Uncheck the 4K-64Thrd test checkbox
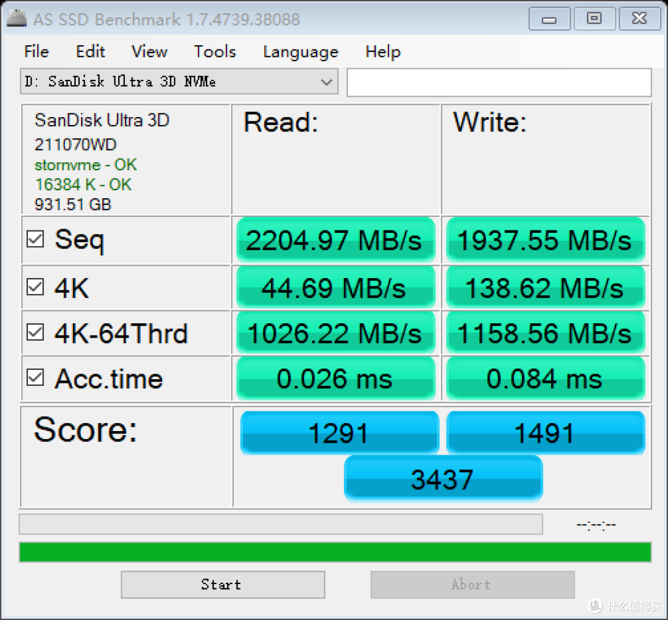The width and height of the screenshot is (668, 620). tap(35, 332)
